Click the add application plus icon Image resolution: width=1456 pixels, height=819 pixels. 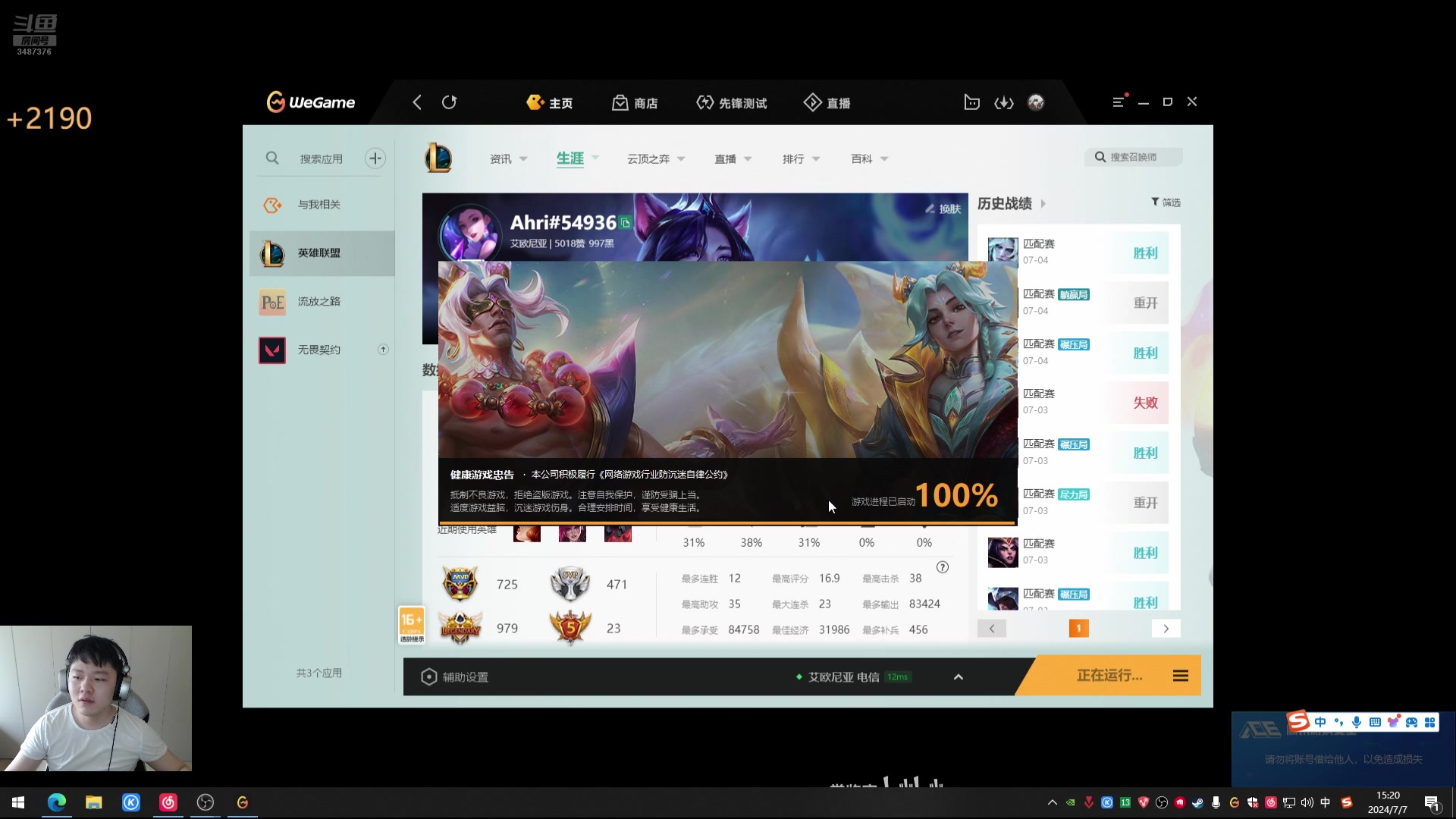coord(375,158)
